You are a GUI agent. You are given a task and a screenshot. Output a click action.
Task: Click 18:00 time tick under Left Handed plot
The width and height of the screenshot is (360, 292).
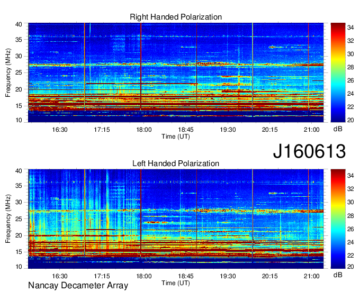pos(144,276)
